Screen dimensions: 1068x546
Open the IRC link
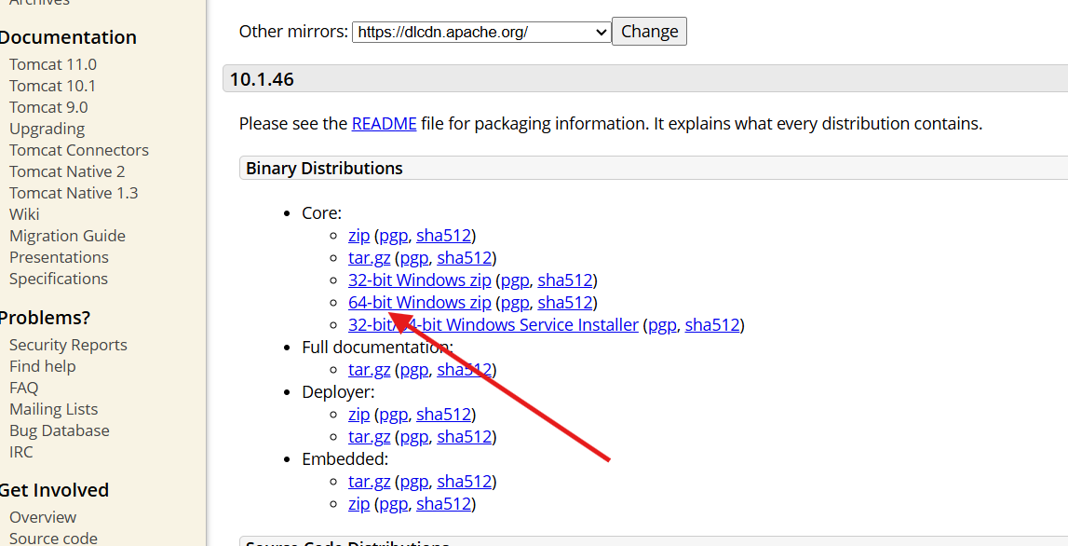tap(21, 453)
